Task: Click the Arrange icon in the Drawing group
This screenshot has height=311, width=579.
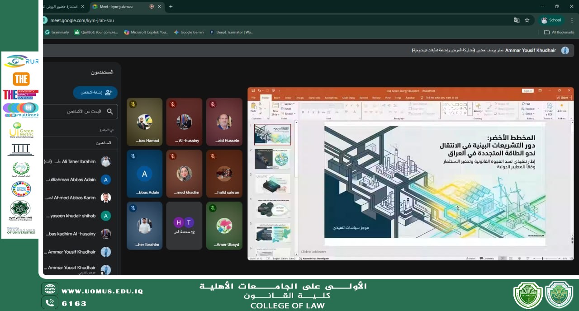Action: click(478, 108)
